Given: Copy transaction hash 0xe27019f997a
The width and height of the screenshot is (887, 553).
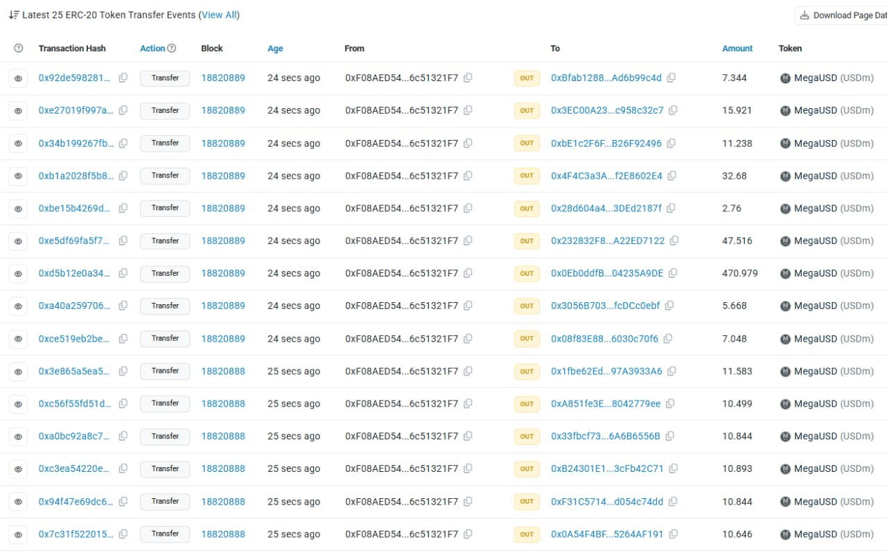Looking at the screenshot, I should 123,110.
